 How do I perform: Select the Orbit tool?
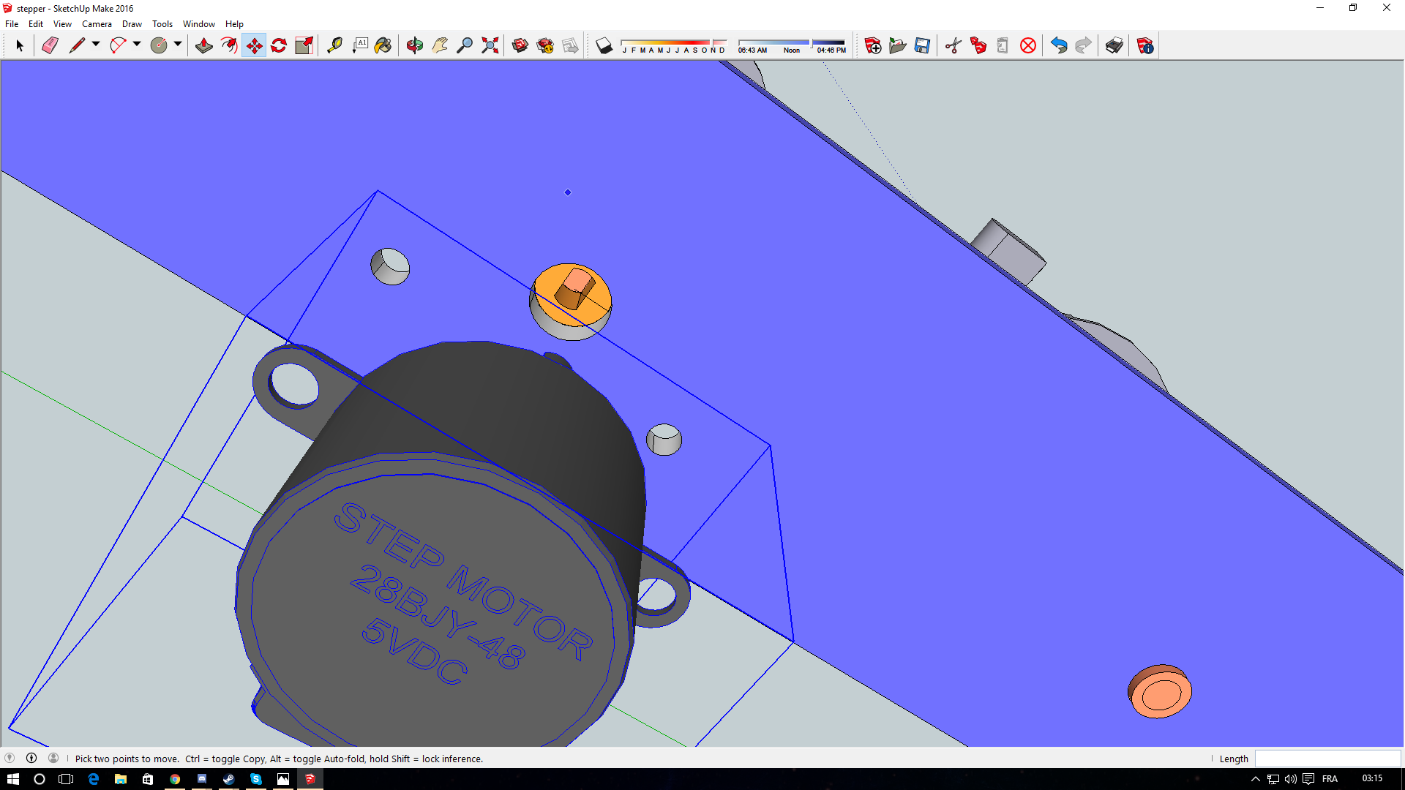[x=415, y=45]
